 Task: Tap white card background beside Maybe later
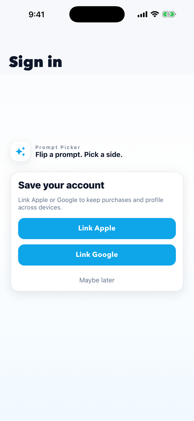pyautogui.click(x=150, y=280)
